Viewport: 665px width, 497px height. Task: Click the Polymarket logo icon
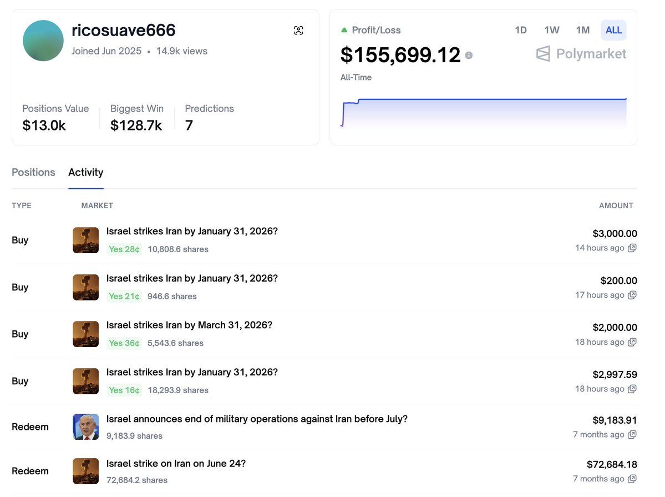point(542,54)
